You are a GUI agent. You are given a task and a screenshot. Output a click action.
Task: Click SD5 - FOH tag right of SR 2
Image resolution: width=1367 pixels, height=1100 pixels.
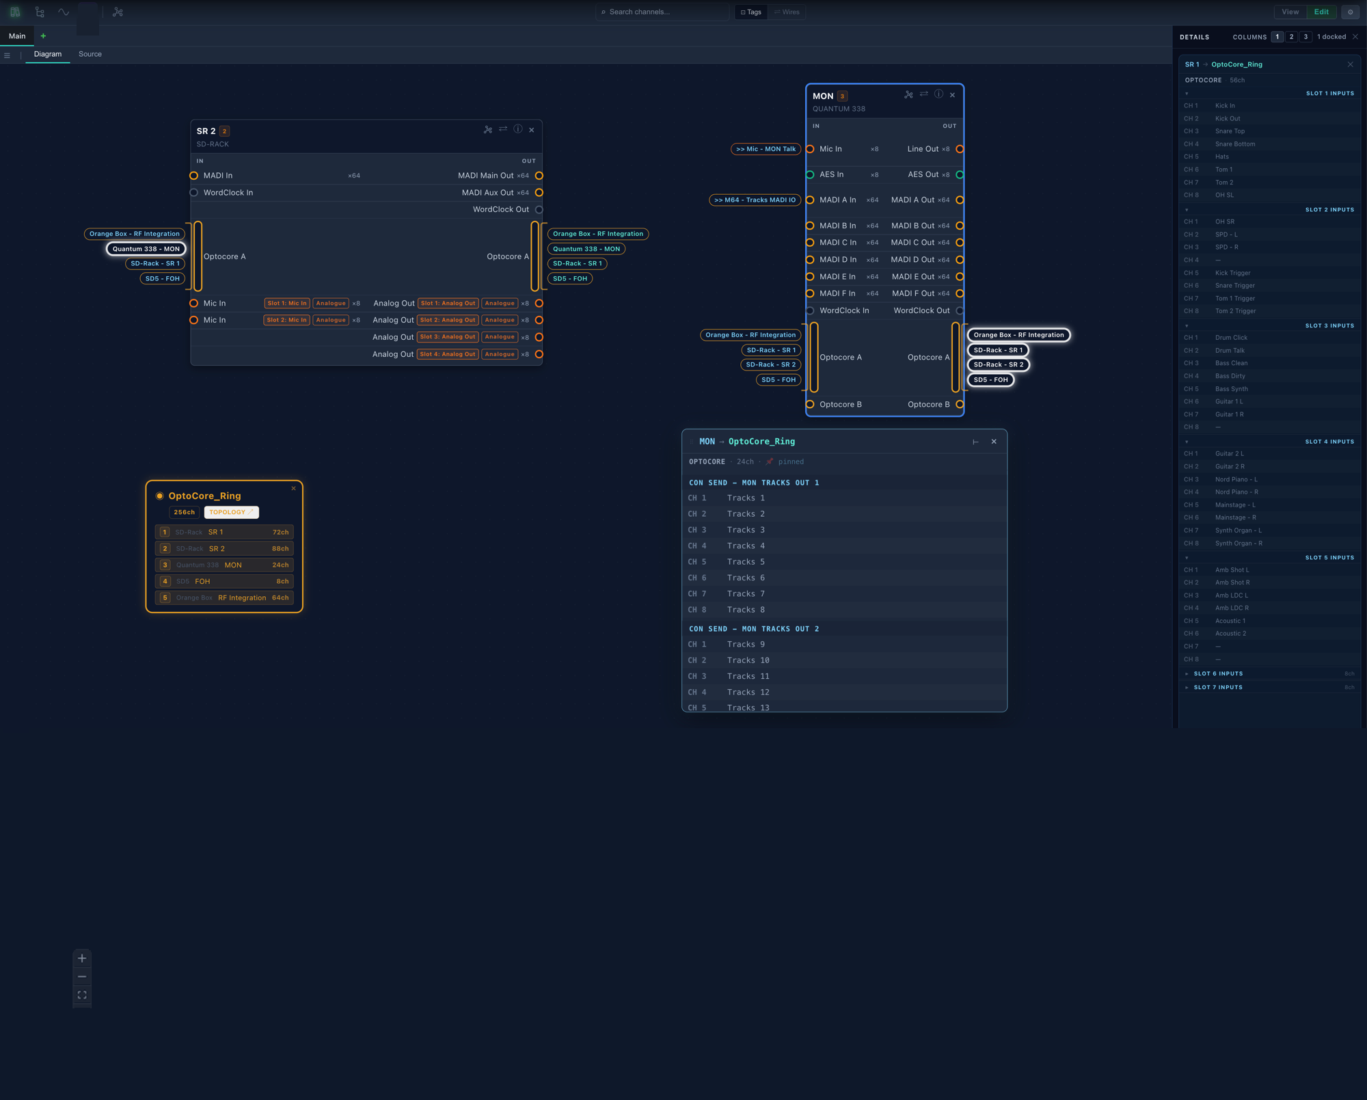click(x=570, y=279)
